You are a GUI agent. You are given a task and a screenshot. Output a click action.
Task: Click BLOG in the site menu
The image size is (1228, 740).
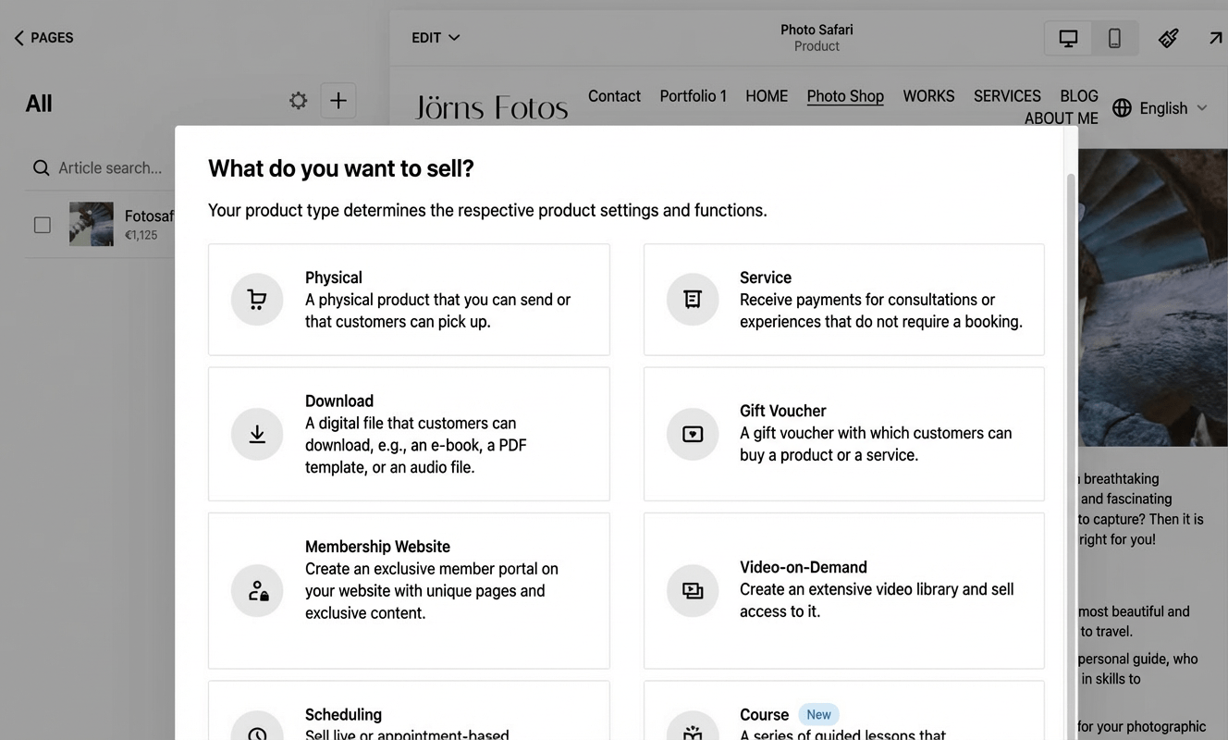tap(1078, 95)
